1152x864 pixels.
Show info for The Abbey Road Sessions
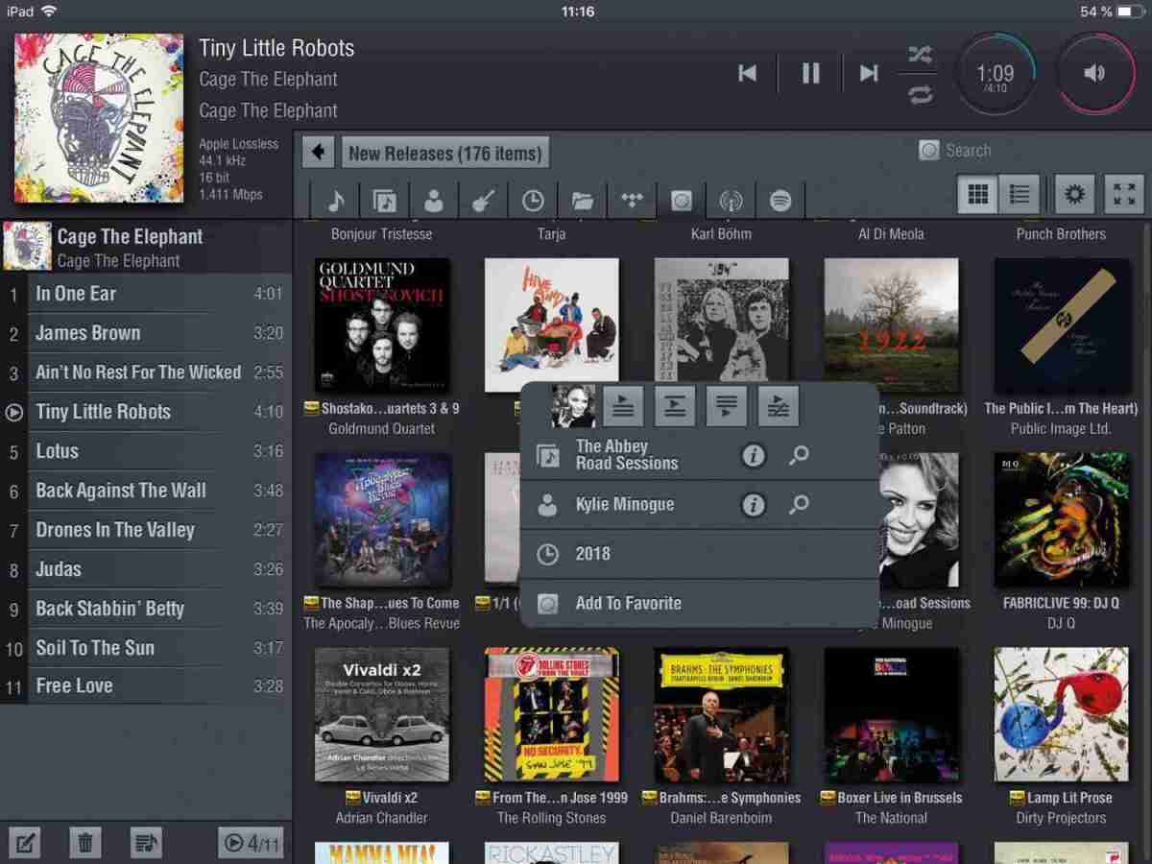pyautogui.click(x=754, y=455)
